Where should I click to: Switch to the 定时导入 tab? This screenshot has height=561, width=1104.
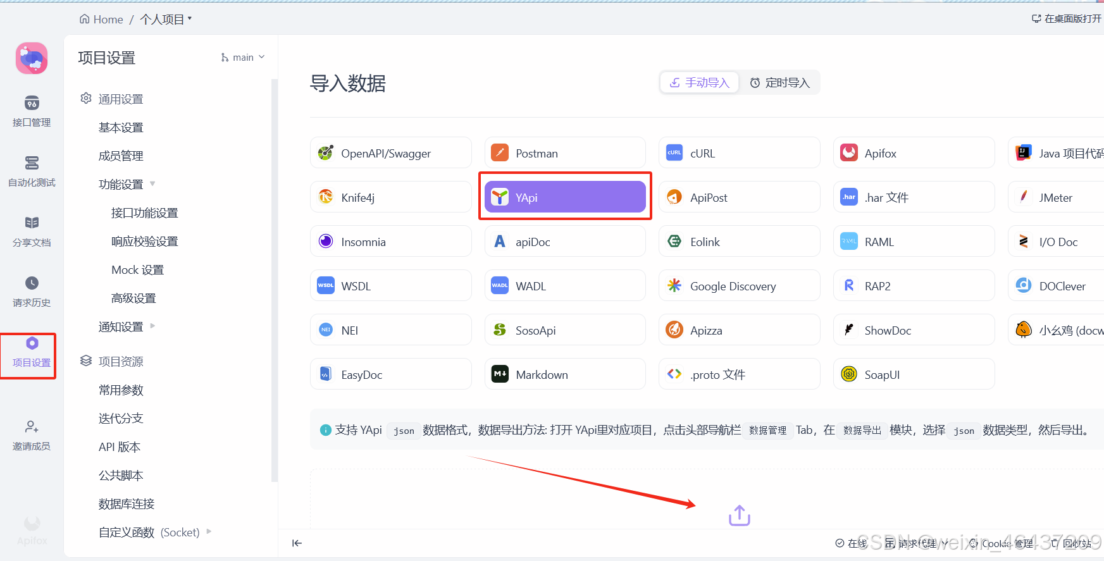pyautogui.click(x=779, y=82)
